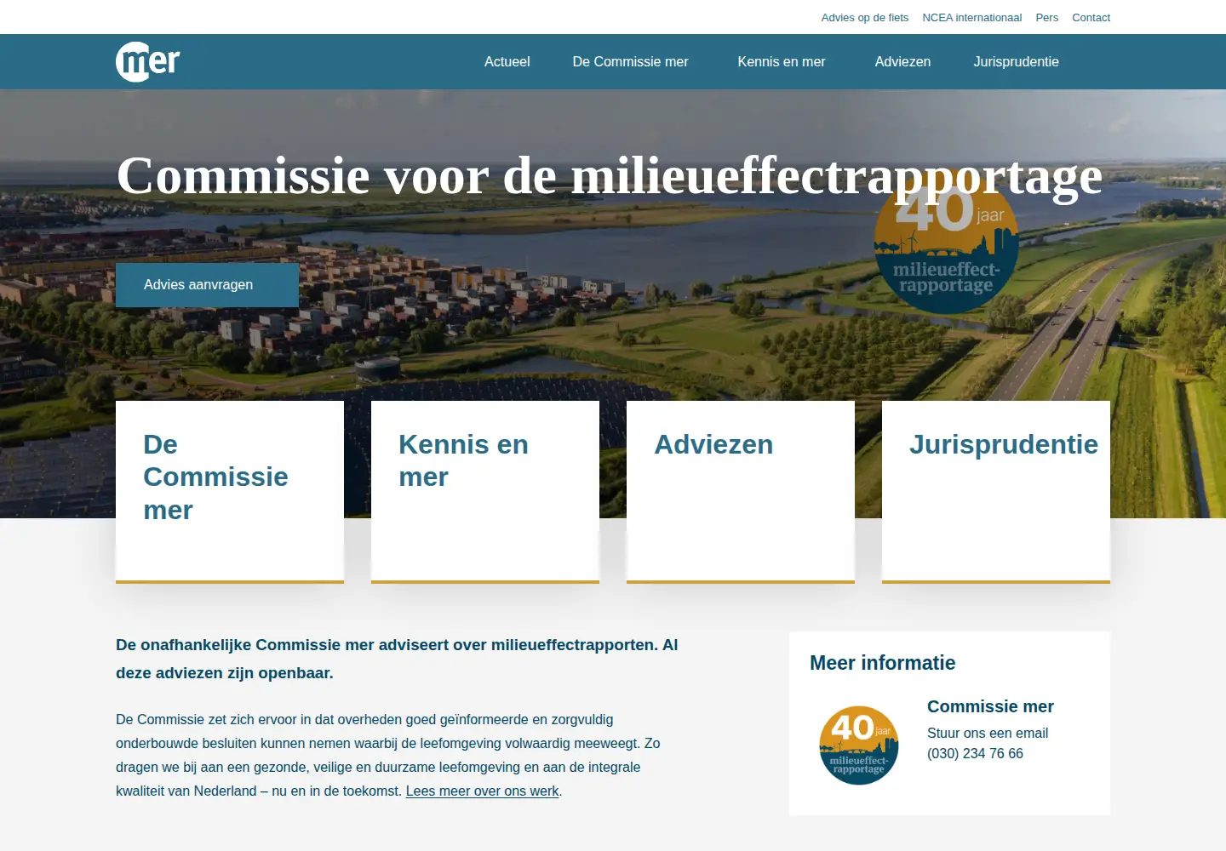Open De Commissie mer navigation item

pyautogui.click(x=630, y=61)
